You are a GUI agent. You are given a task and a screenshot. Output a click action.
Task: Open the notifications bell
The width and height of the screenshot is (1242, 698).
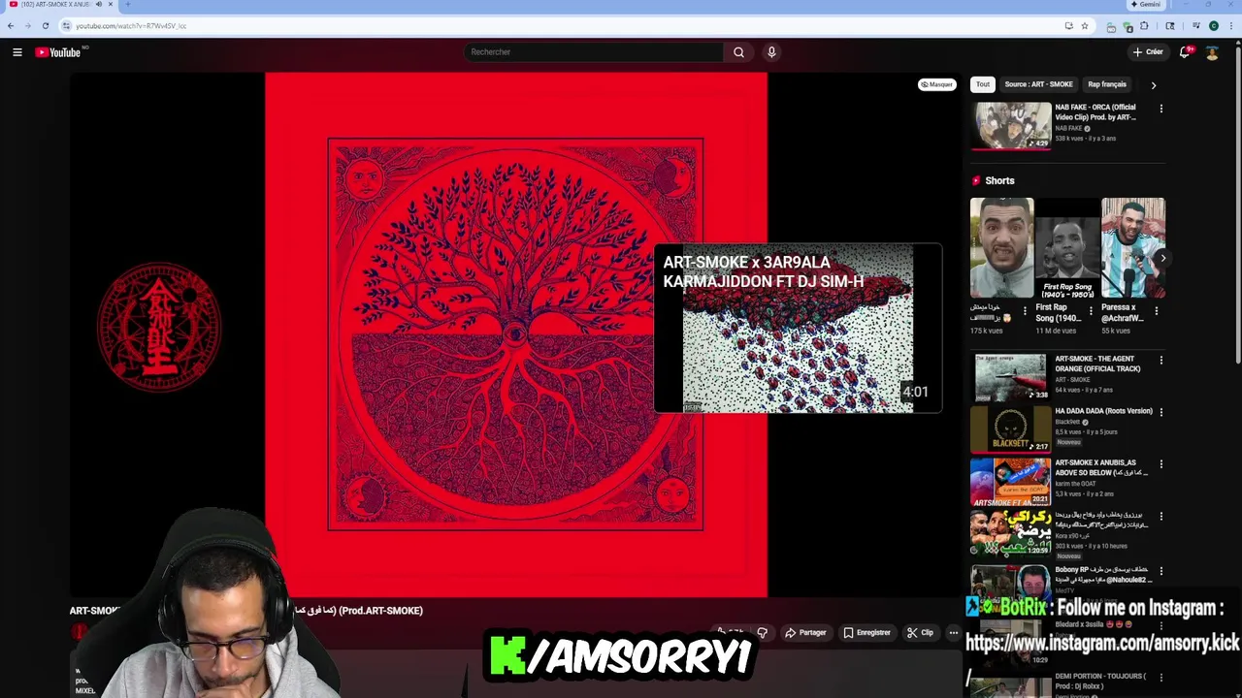[1185, 52]
